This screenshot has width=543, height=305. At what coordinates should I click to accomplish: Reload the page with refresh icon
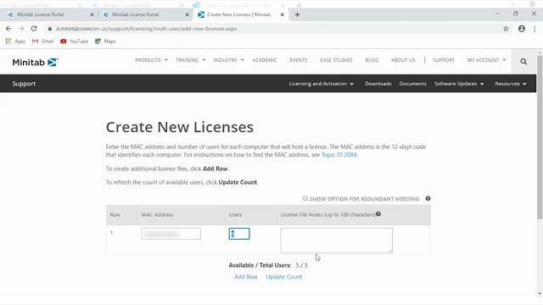(x=34, y=29)
